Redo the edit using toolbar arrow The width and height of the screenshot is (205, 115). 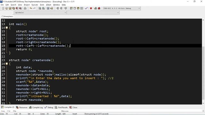(34, 8)
